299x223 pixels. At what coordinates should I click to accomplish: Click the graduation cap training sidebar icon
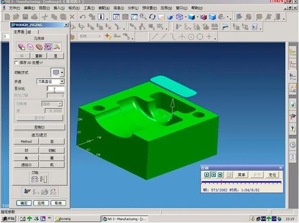pyautogui.click(x=292, y=117)
